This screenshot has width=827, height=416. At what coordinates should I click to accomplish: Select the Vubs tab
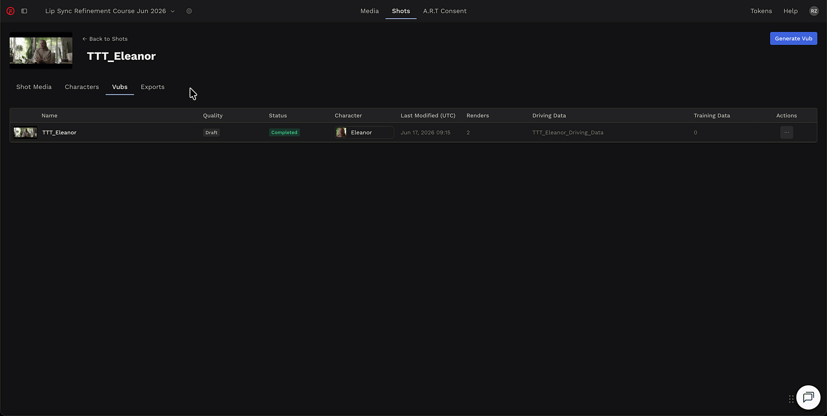(x=120, y=87)
